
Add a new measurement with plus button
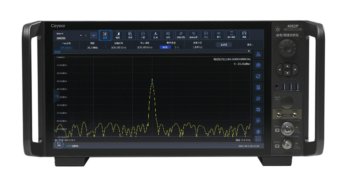coord(93,35)
